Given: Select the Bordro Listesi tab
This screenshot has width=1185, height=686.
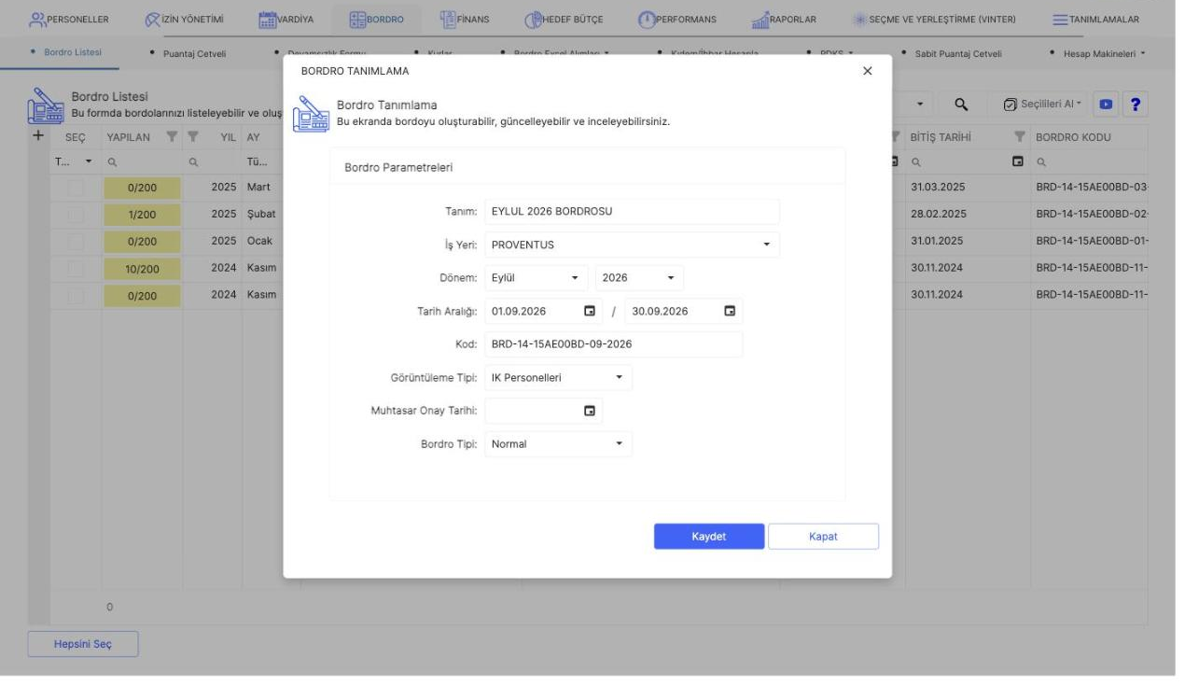Looking at the screenshot, I should click(74, 53).
